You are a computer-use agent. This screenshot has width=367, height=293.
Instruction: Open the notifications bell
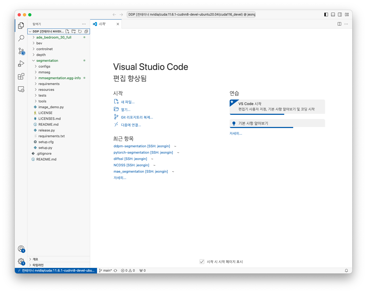coord(346,271)
